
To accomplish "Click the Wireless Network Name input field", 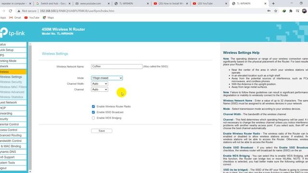I will coord(116,66).
